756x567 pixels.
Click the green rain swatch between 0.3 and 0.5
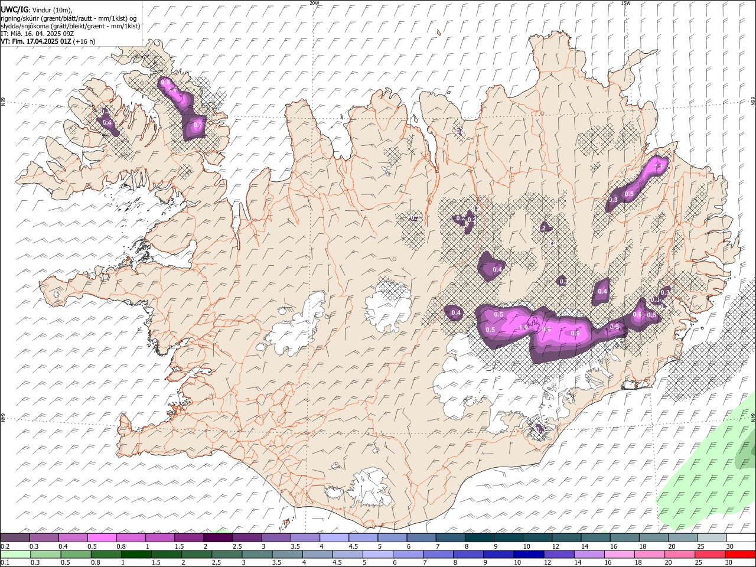(x=45, y=554)
